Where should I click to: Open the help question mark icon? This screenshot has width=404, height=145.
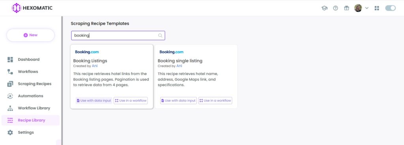pyautogui.click(x=335, y=8)
